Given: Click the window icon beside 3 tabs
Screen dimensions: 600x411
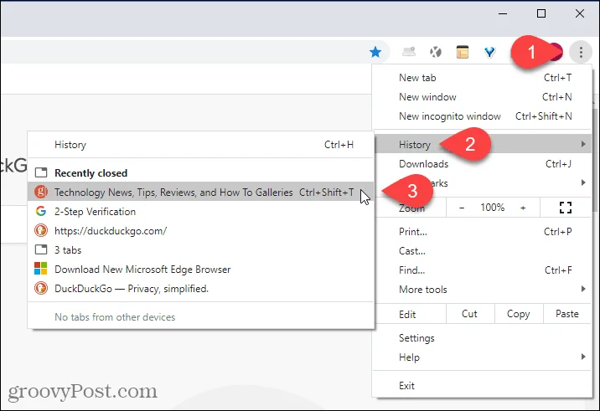Looking at the screenshot, I should pyautogui.click(x=41, y=249).
